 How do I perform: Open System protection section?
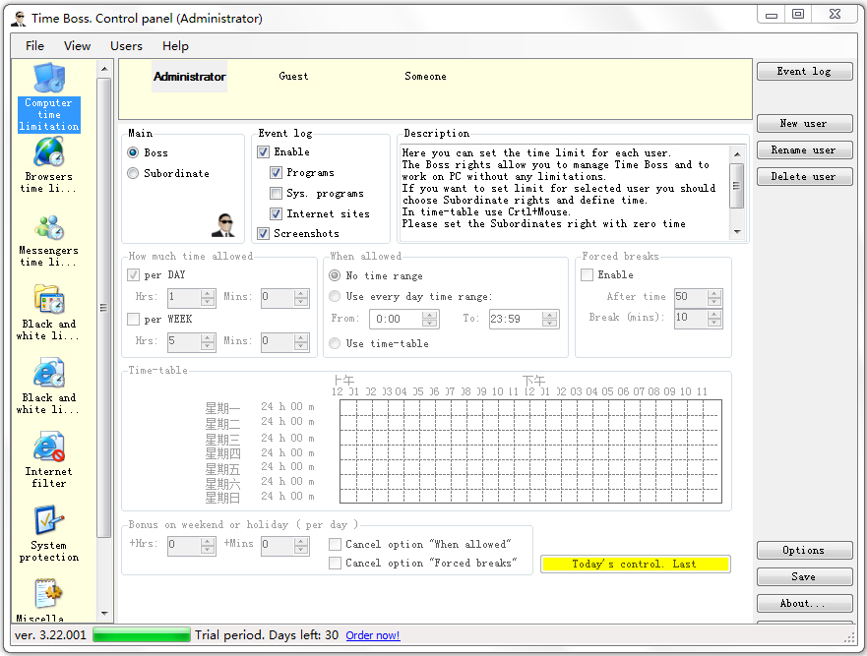[x=48, y=534]
